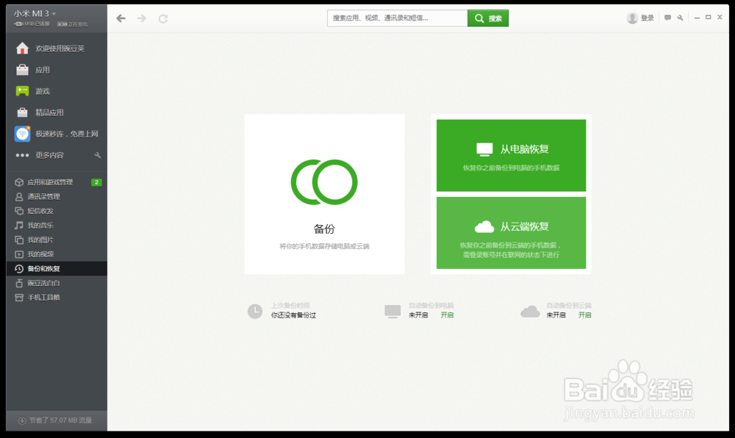Go forward with the right arrow

[x=142, y=18]
